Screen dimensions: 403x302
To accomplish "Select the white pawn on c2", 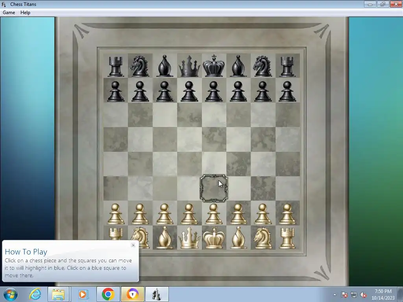I will click(165, 214).
